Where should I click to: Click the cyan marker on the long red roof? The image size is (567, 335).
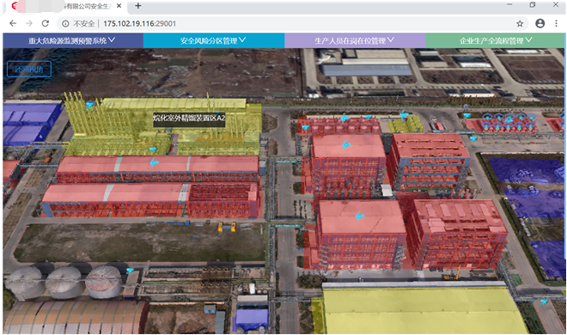154,162
